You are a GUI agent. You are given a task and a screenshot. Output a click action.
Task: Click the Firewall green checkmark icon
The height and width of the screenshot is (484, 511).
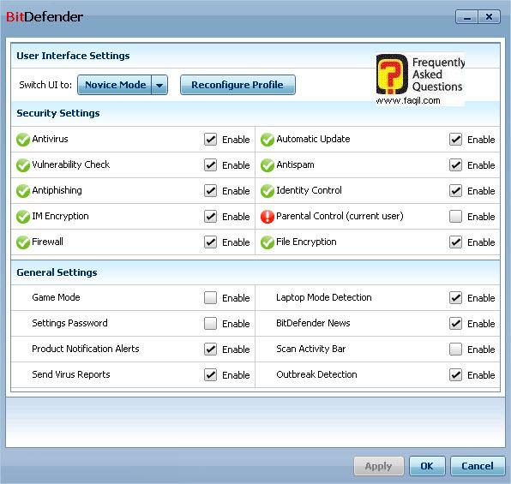(23, 242)
